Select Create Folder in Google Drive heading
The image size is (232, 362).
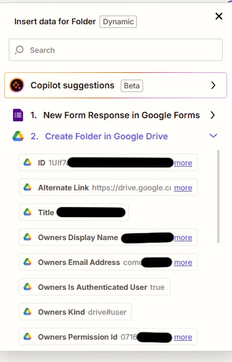(106, 136)
